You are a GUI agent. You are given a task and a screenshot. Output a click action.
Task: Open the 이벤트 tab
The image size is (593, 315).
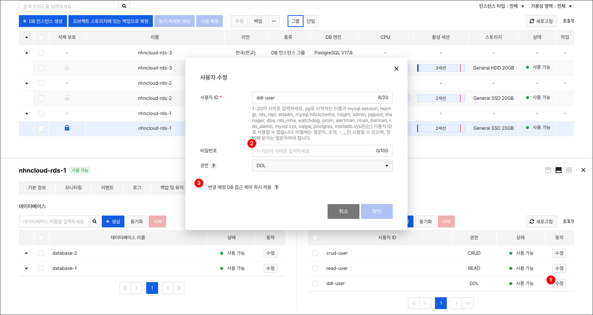107,188
